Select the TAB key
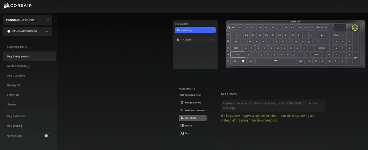Image resolution: width=368 pixels, height=150 pixels. pyautogui.click(x=236, y=42)
